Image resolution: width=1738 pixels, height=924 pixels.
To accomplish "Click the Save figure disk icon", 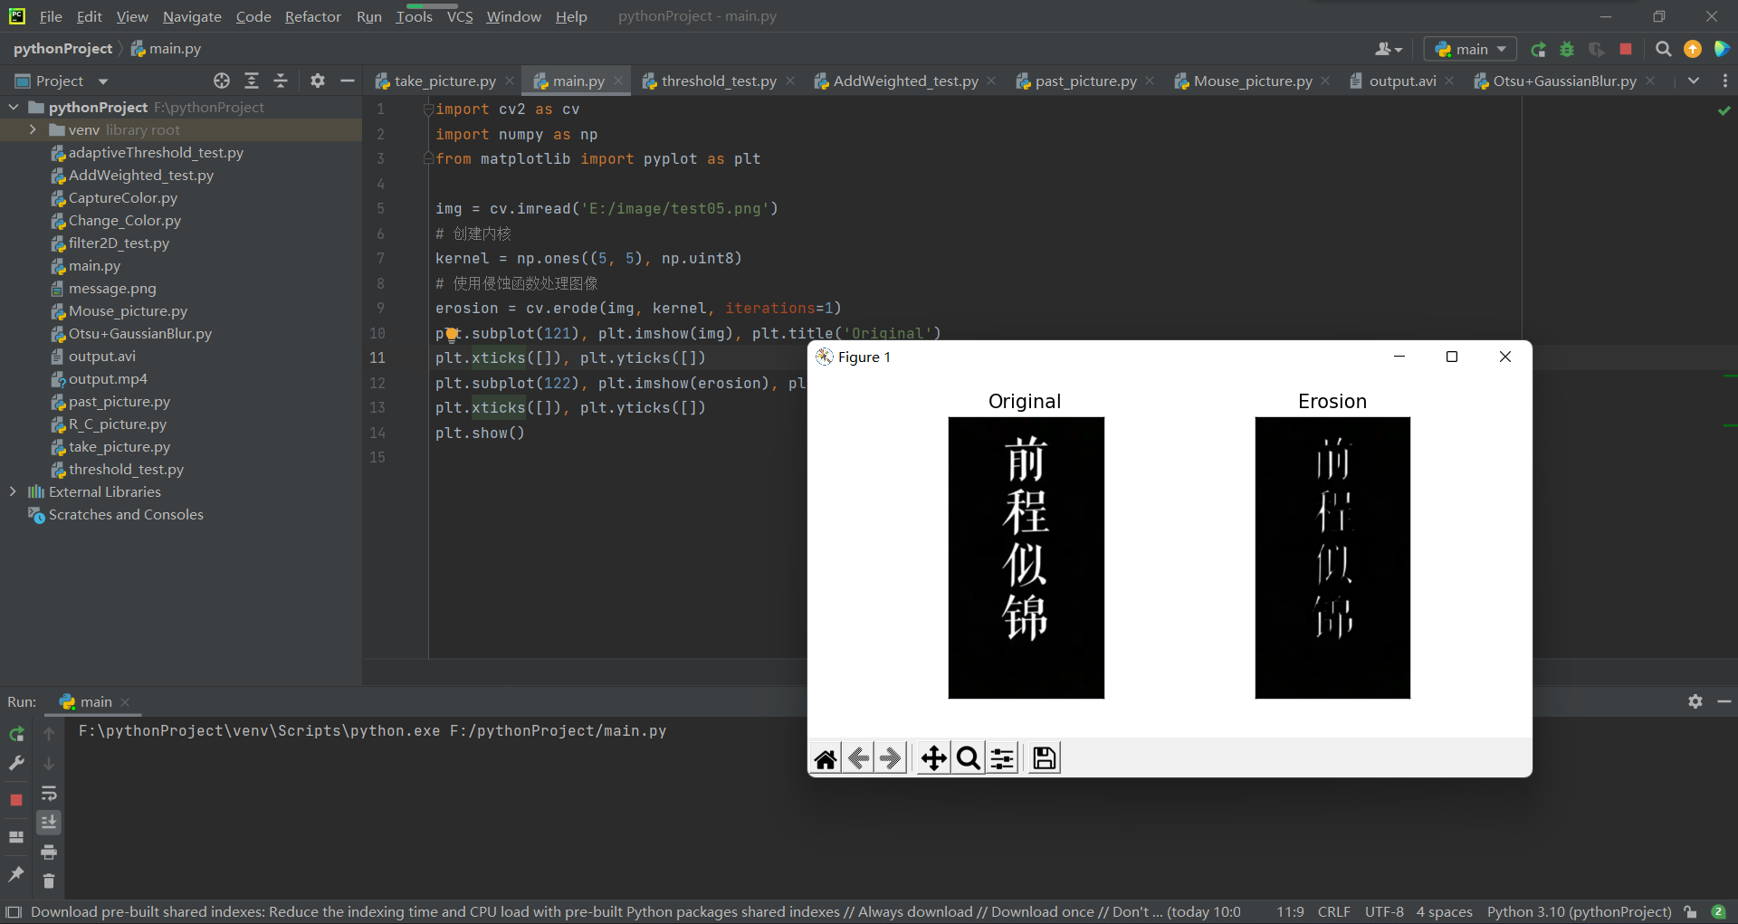I will click(1044, 758).
